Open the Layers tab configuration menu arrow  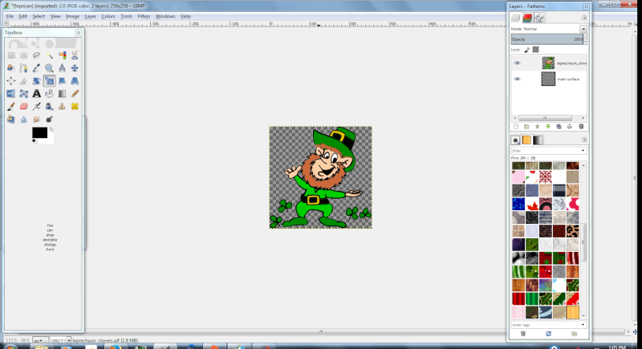coord(584,18)
